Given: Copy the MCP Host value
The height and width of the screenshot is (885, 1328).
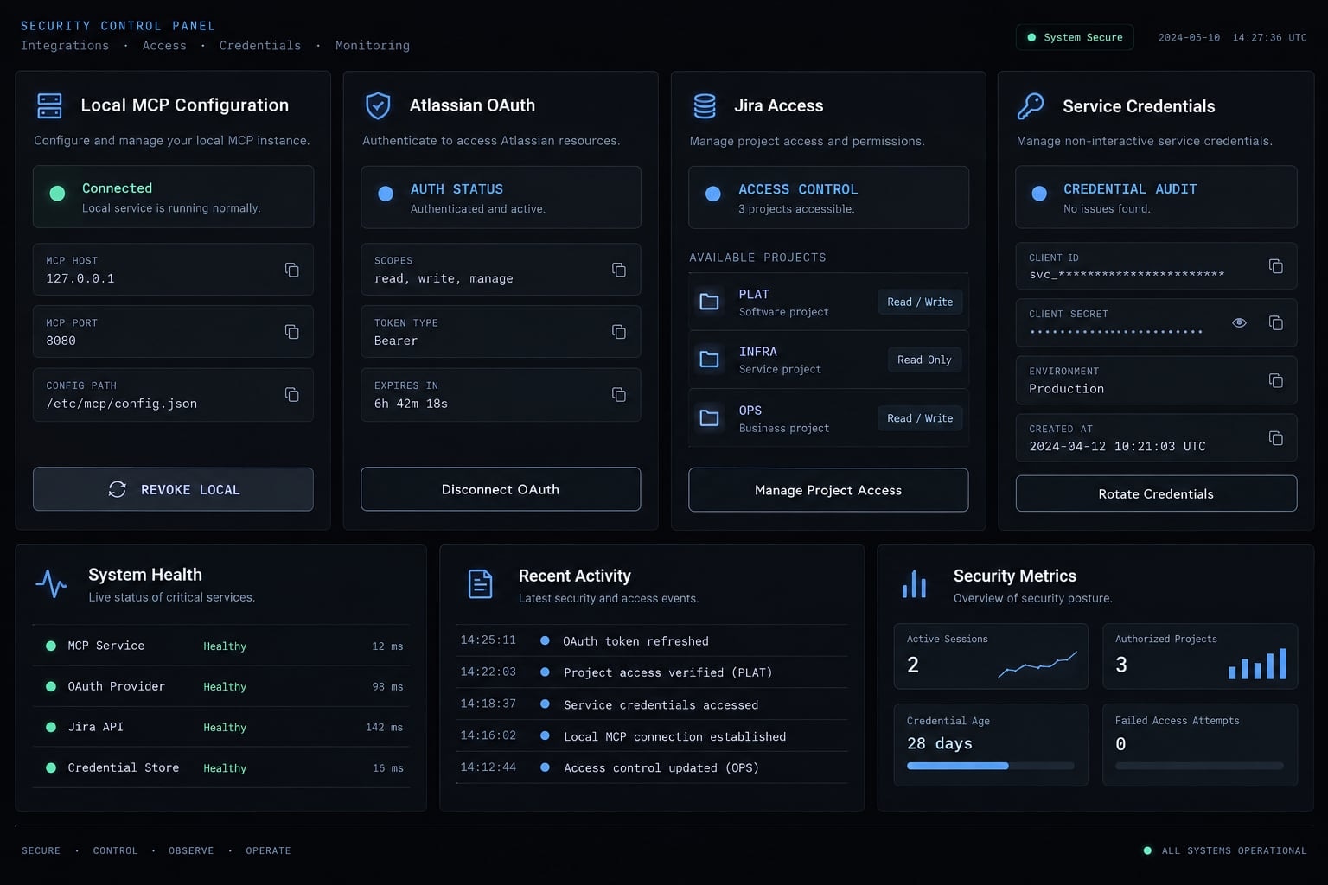Looking at the screenshot, I should [x=292, y=270].
